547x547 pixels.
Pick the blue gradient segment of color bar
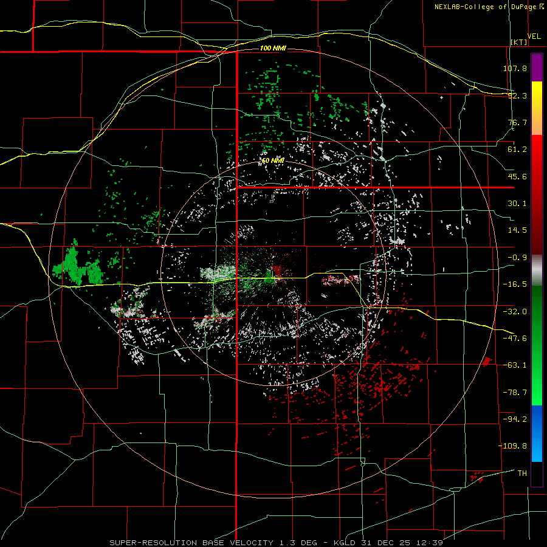(537, 433)
